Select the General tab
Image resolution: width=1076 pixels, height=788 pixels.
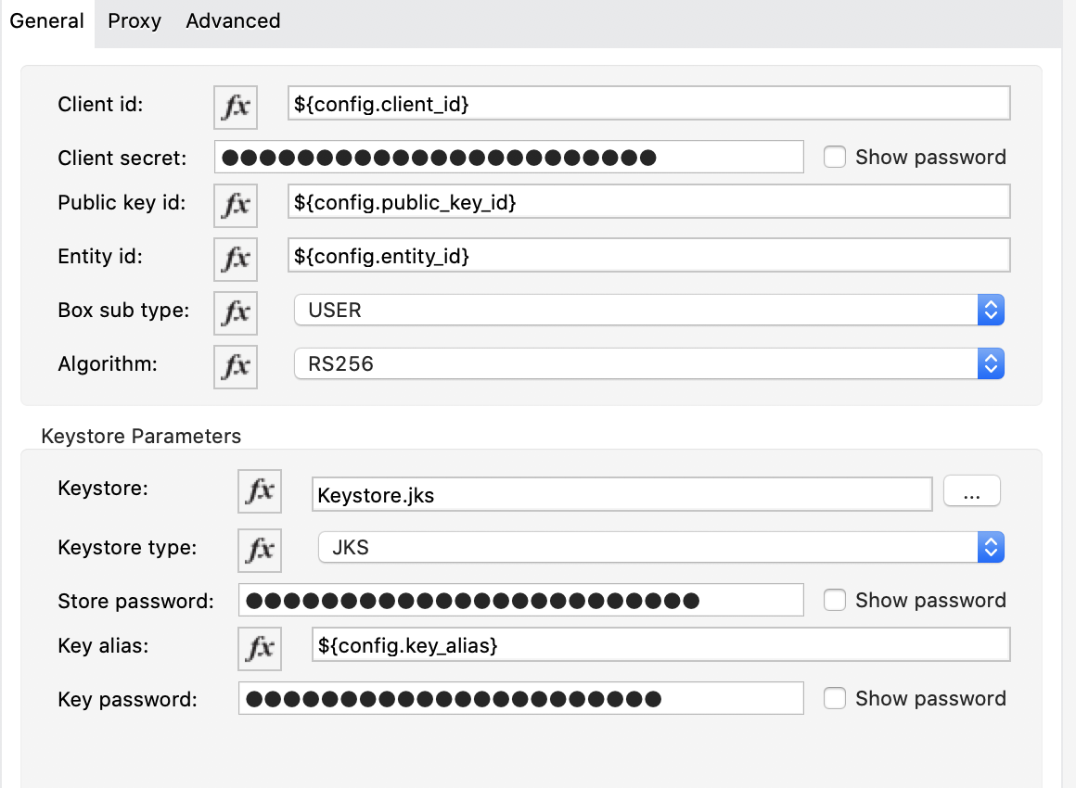pos(47,21)
